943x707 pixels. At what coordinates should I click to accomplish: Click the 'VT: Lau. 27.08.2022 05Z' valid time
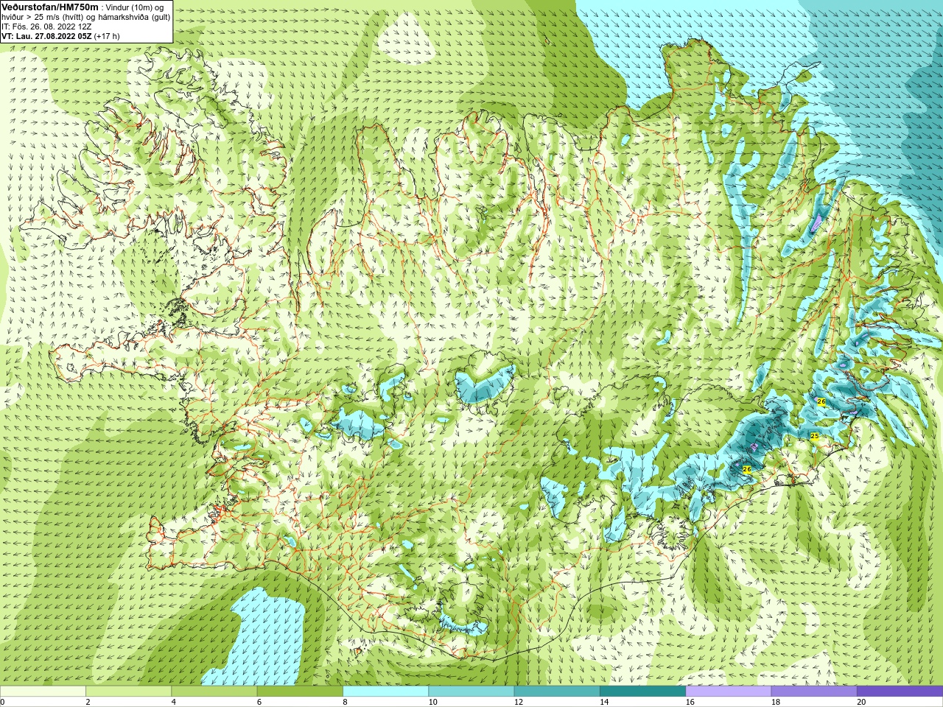pos(46,35)
